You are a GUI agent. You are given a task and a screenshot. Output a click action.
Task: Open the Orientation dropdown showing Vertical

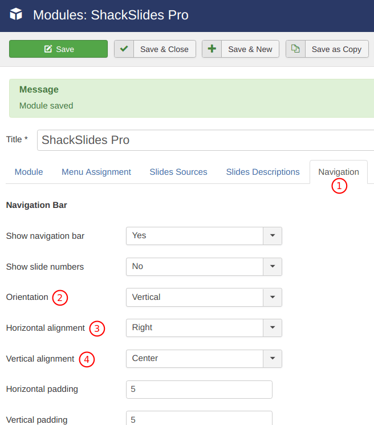204,298
